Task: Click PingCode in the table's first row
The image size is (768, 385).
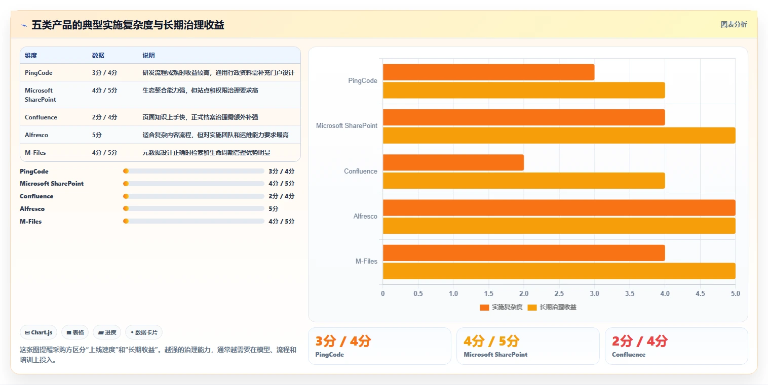Action: [39, 73]
